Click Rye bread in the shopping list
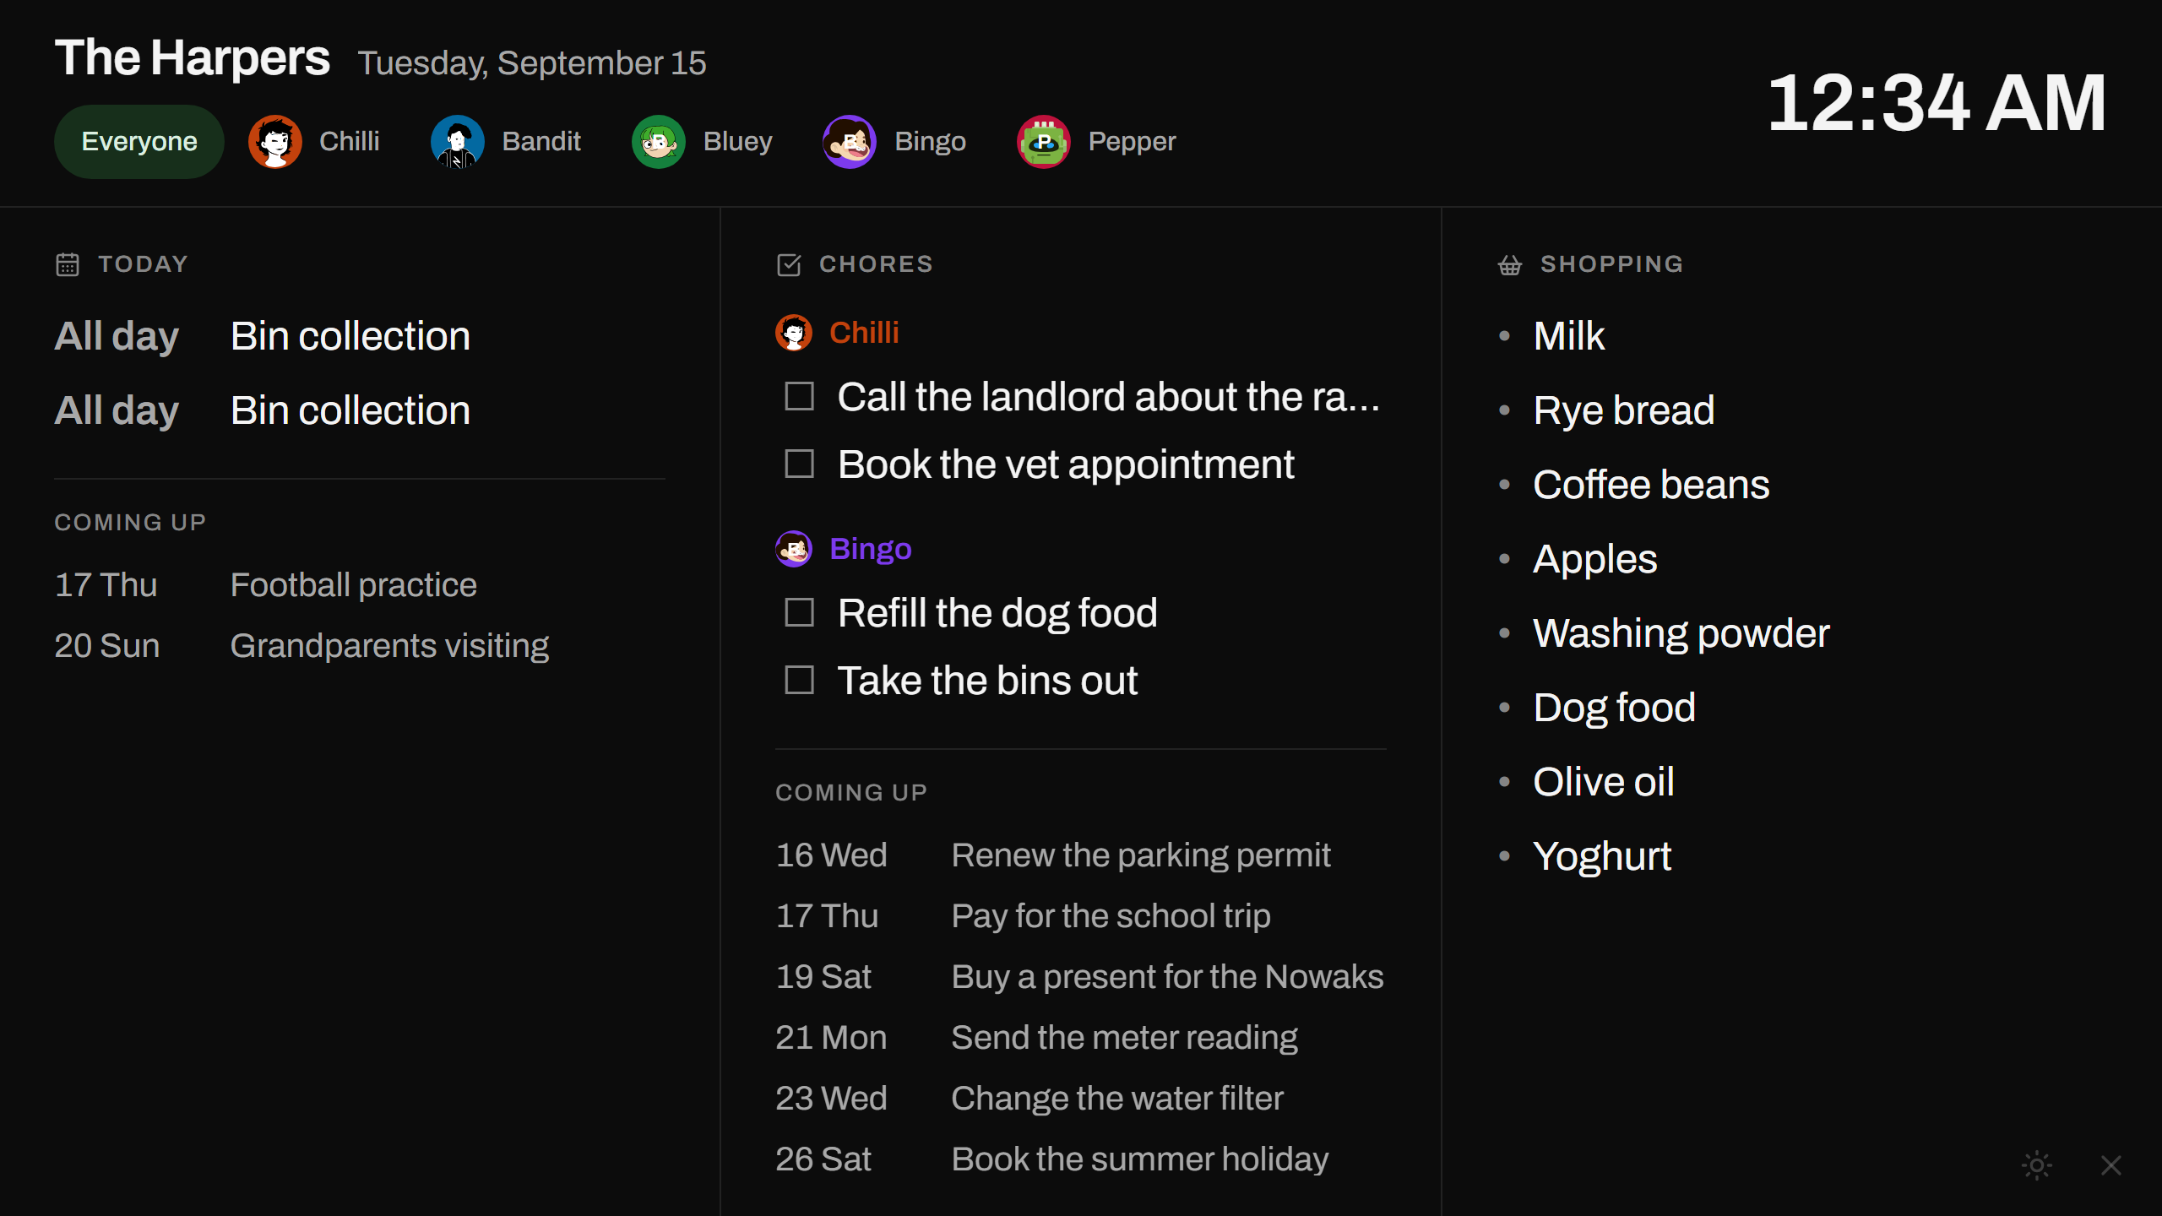The width and height of the screenshot is (2162, 1216). pyautogui.click(x=1623, y=410)
